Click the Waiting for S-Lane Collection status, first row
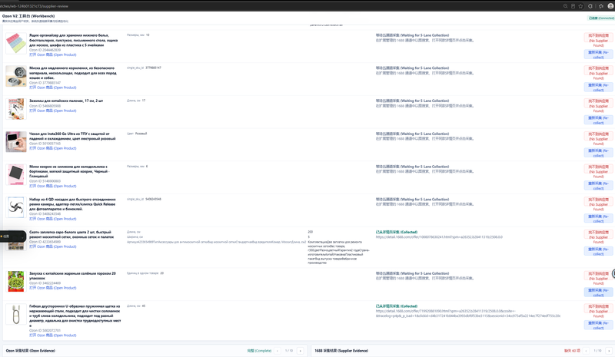The height and width of the screenshot is (357, 615). click(x=412, y=35)
